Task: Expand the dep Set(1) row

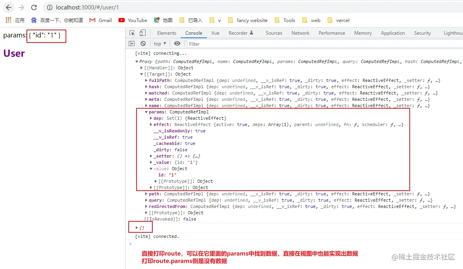Action: point(151,118)
